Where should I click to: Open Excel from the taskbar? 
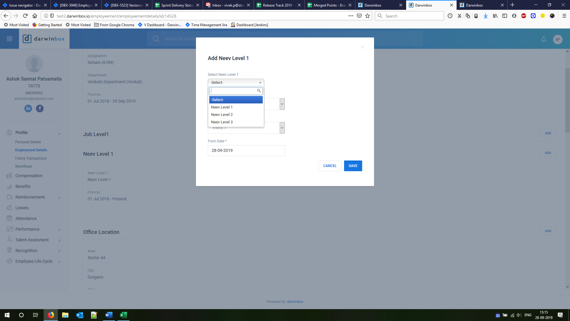(x=123, y=315)
